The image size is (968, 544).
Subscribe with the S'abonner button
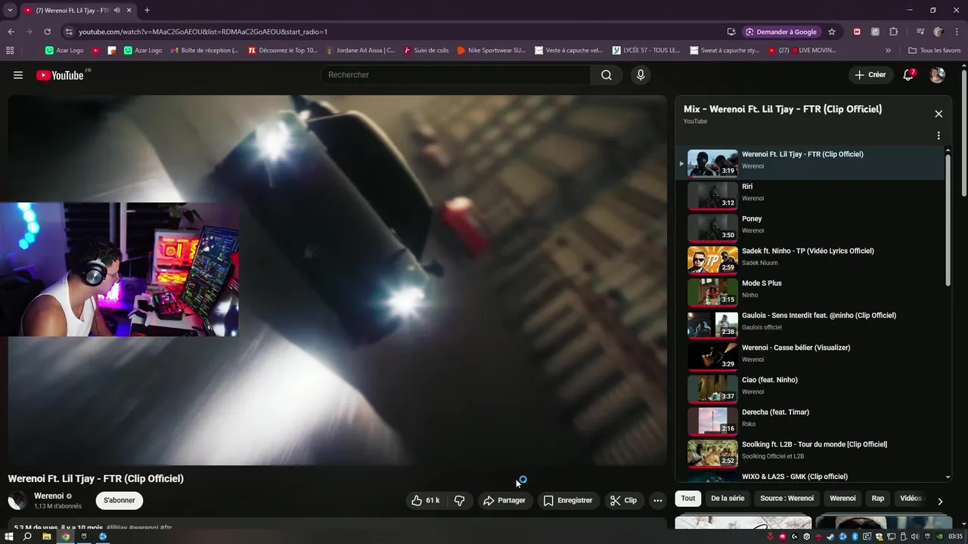[119, 500]
